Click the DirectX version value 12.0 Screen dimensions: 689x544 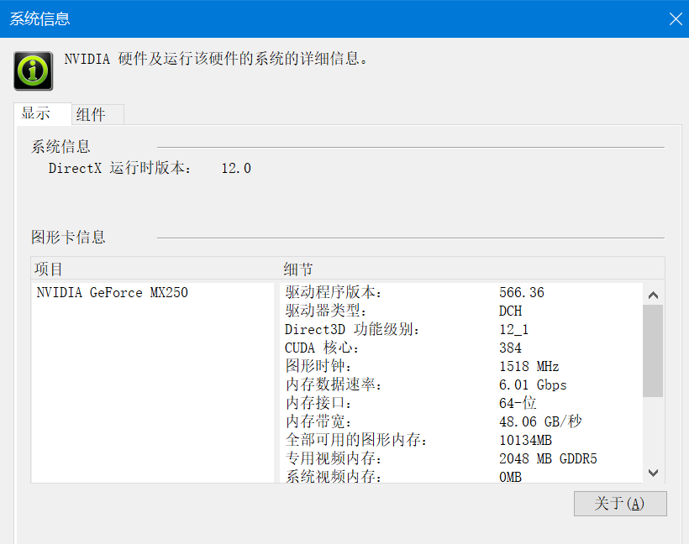click(x=236, y=168)
